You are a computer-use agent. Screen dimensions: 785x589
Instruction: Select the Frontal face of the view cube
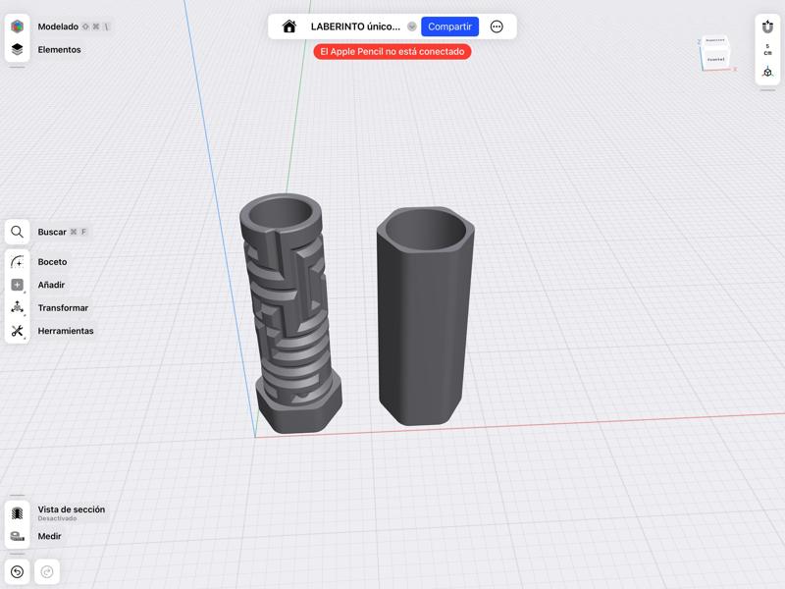click(x=716, y=59)
